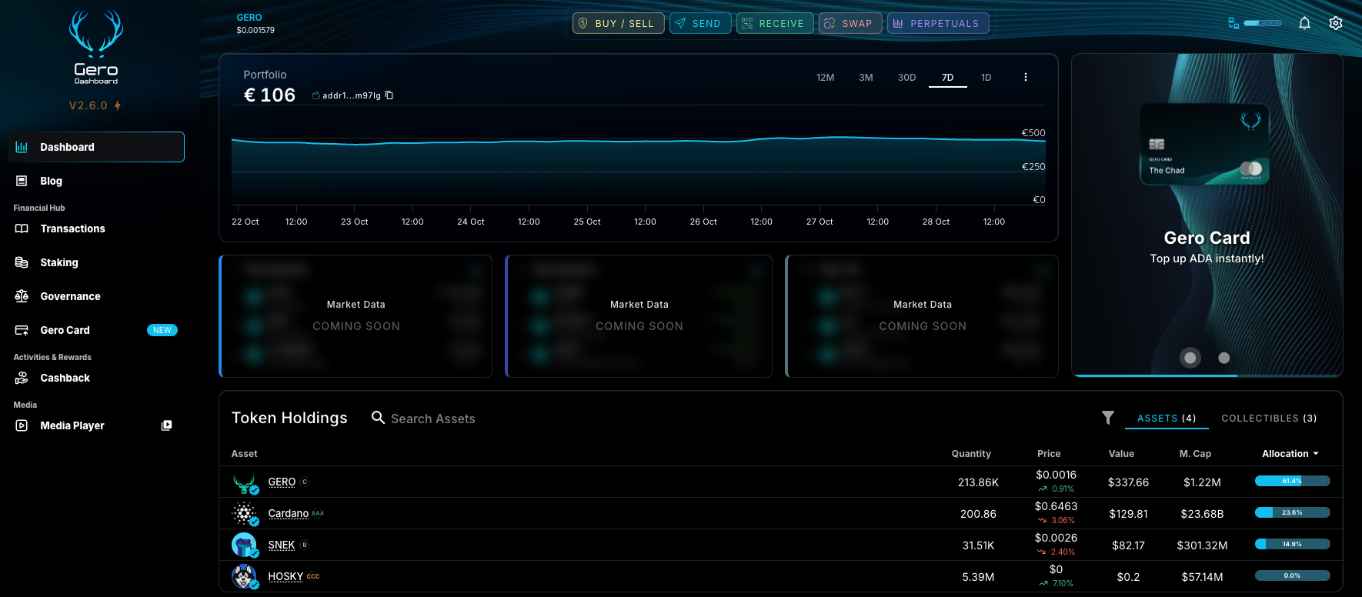This screenshot has height=597, width=1362.
Task: Open the Cashback page
Action: 96,378
